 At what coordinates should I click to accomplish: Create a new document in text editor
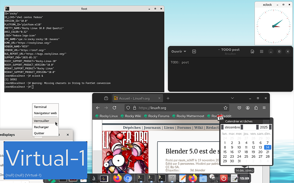point(194,52)
